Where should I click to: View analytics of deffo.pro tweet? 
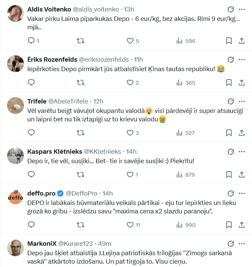179,225
